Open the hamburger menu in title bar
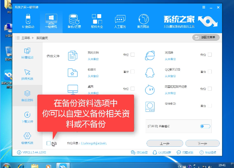Image resolution: width=234 pixels, height=168 pixels. (x=204, y=7)
